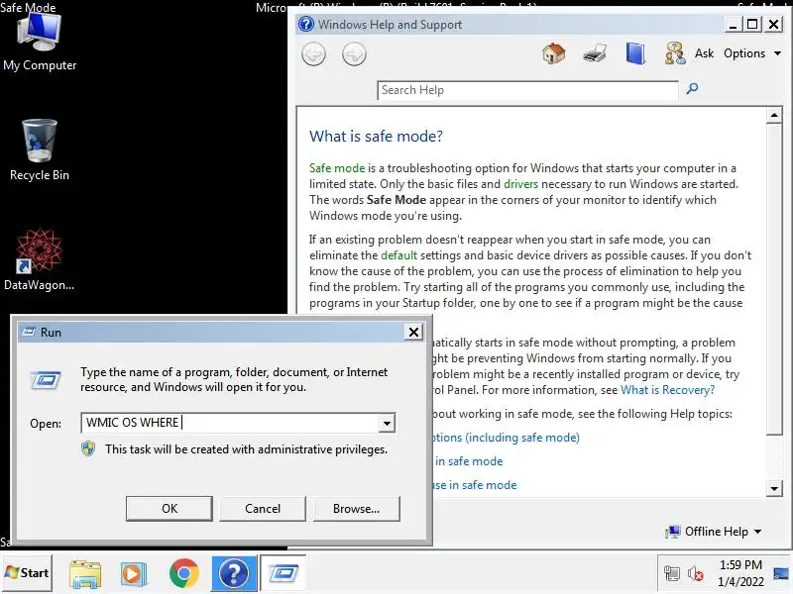This screenshot has width=793, height=594.
Task: Open Help and Support home page
Action: pos(554,53)
